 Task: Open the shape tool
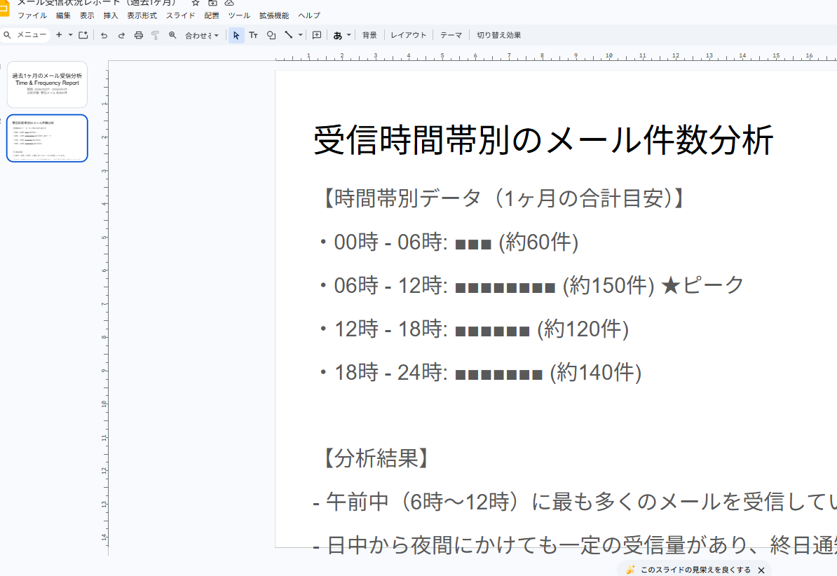point(271,35)
